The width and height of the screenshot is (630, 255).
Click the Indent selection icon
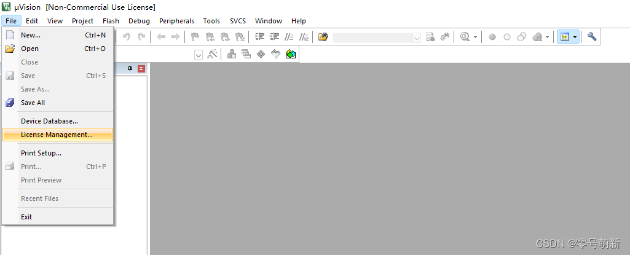pyautogui.click(x=260, y=37)
